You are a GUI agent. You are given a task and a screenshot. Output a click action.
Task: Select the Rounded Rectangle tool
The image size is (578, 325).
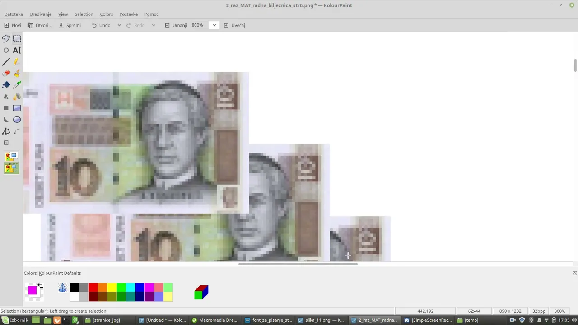[x=6, y=108]
